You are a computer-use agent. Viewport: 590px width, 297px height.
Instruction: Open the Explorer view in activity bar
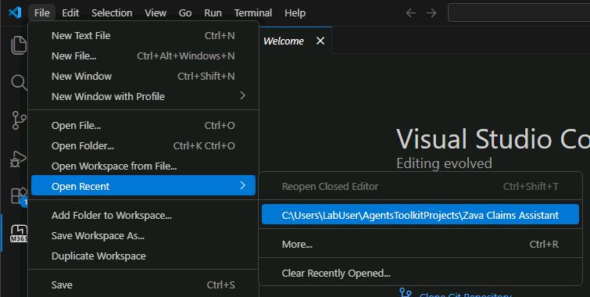pyautogui.click(x=18, y=45)
